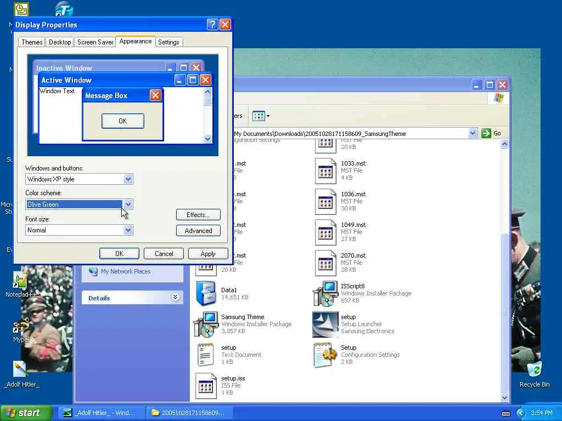Viewport: 562px width, 421px height.
Task: Minimize the Explorer window
Action: point(476,85)
